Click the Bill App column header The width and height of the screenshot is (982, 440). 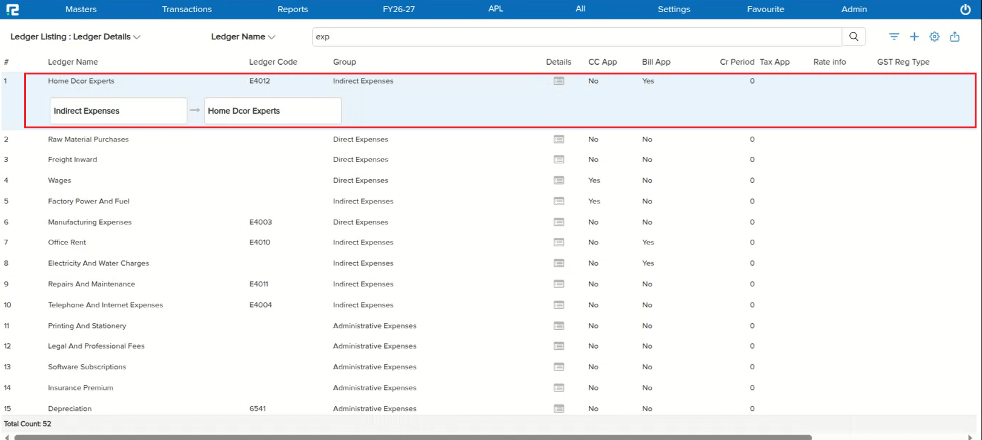pos(656,62)
